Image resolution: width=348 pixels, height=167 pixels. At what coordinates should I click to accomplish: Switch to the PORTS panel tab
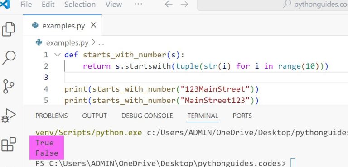point(242,116)
